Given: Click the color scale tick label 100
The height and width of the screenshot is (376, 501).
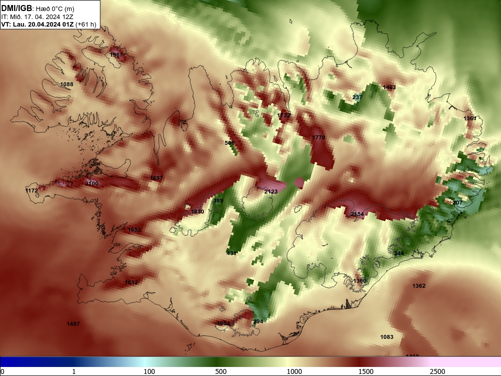Looking at the screenshot, I should tap(149, 371).
